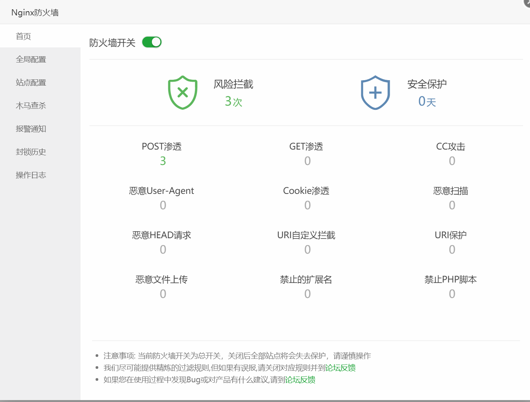Screen dimensions: 530x402
Task: Select 报警通知 menu item
Action: tap(40, 129)
